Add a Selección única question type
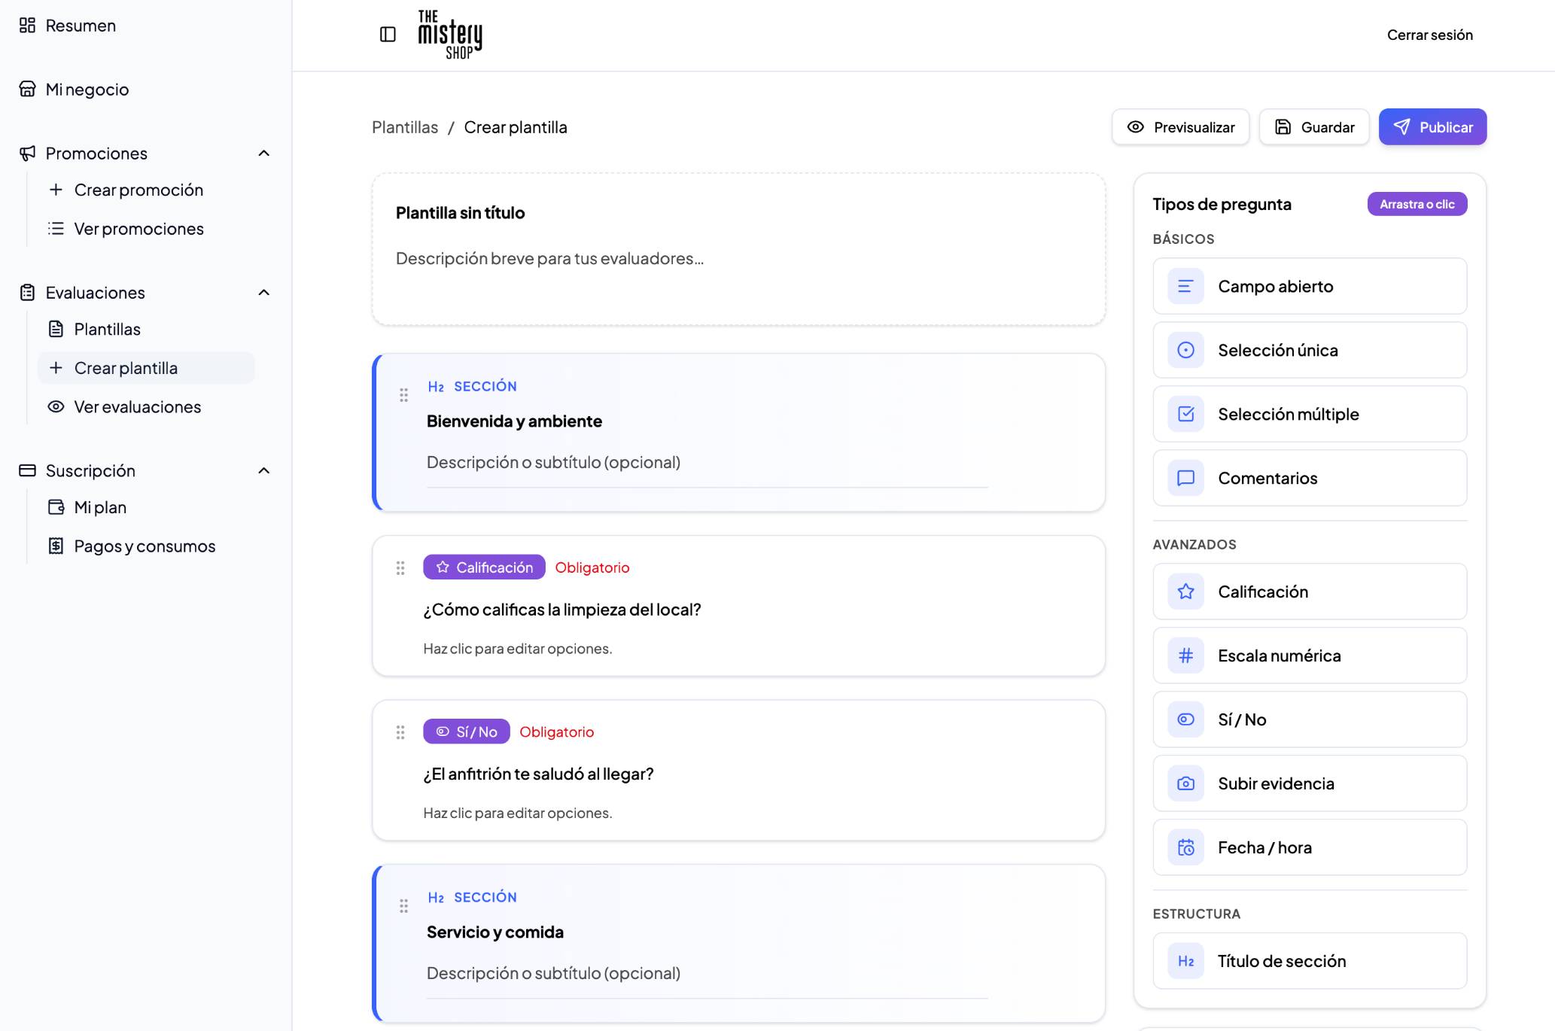1555x1031 pixels. pos(1310,350)
